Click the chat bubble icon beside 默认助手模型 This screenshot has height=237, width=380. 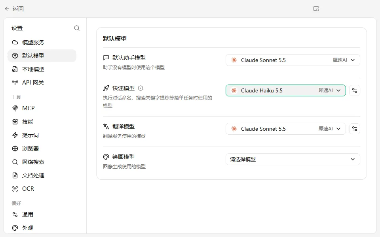pos(106,58)
